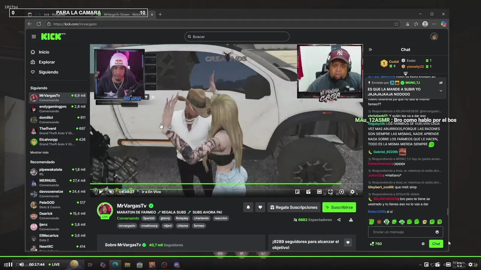Open the Roleplay tag
This screenshot has width=481, height=270.
click(x=182, y=218)
